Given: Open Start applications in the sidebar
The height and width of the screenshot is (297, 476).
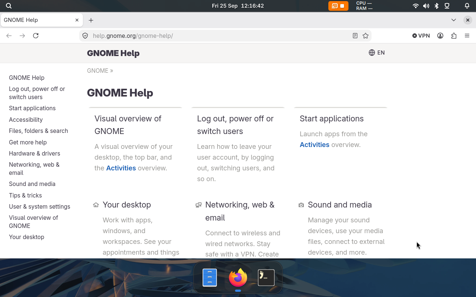Looking at the screenshot, I should pos(32,108).
